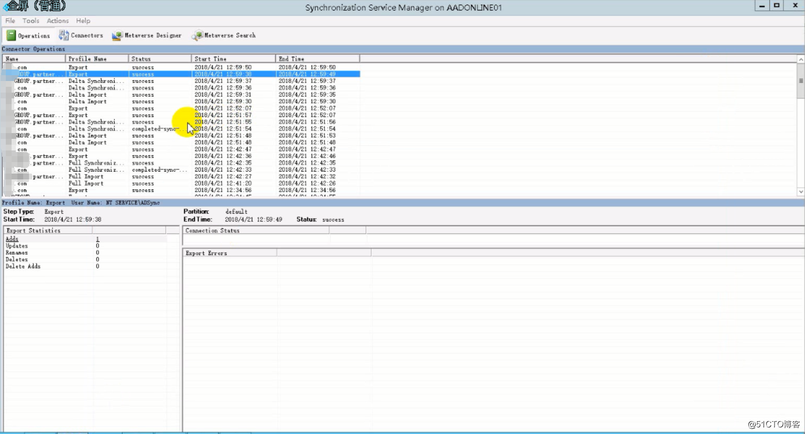Click the Adds link in Export Statistics
The width and height of the screenshot is (805, 434).
12,239
